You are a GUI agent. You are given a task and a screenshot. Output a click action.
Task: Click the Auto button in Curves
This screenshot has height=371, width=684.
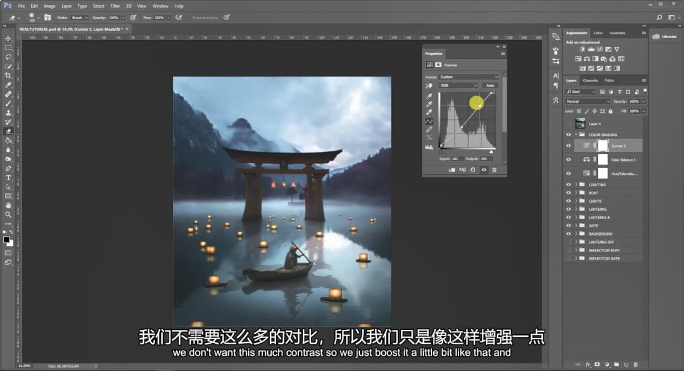coord(490,85)
